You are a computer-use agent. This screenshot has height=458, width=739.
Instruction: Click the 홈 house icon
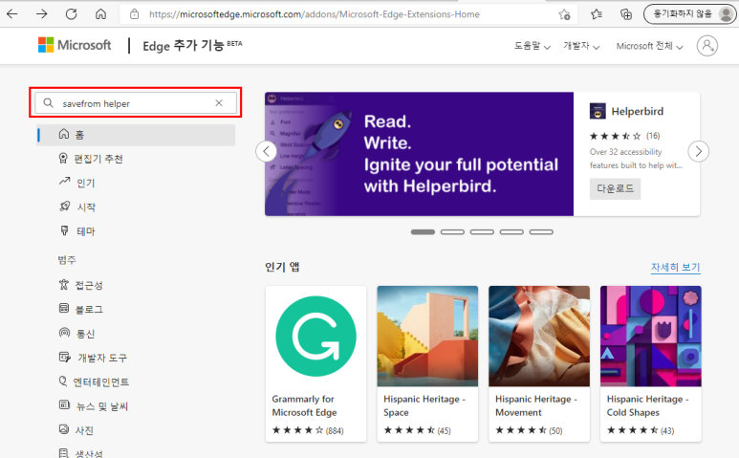(x=64, y=134)
